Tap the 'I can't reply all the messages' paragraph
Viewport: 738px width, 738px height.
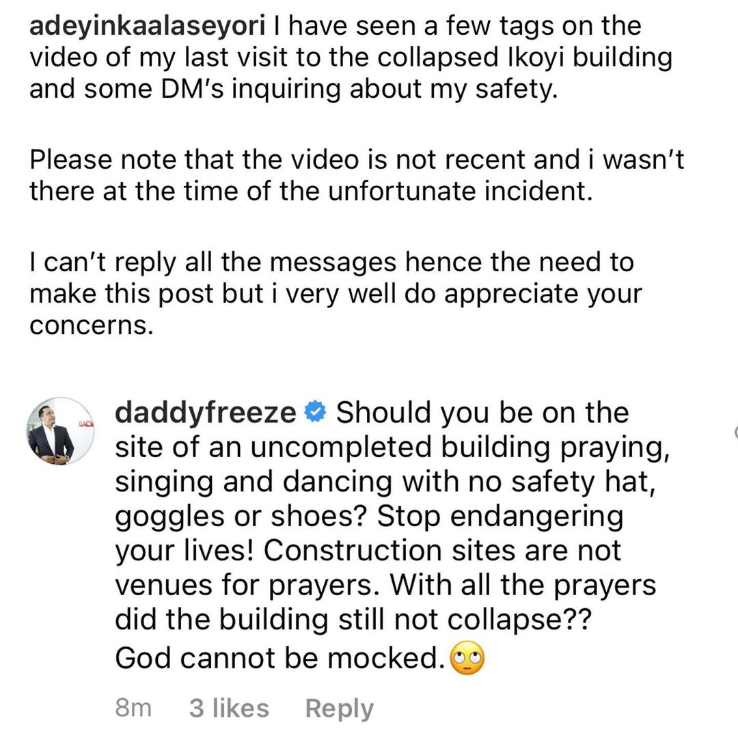(x=335, y=294)
